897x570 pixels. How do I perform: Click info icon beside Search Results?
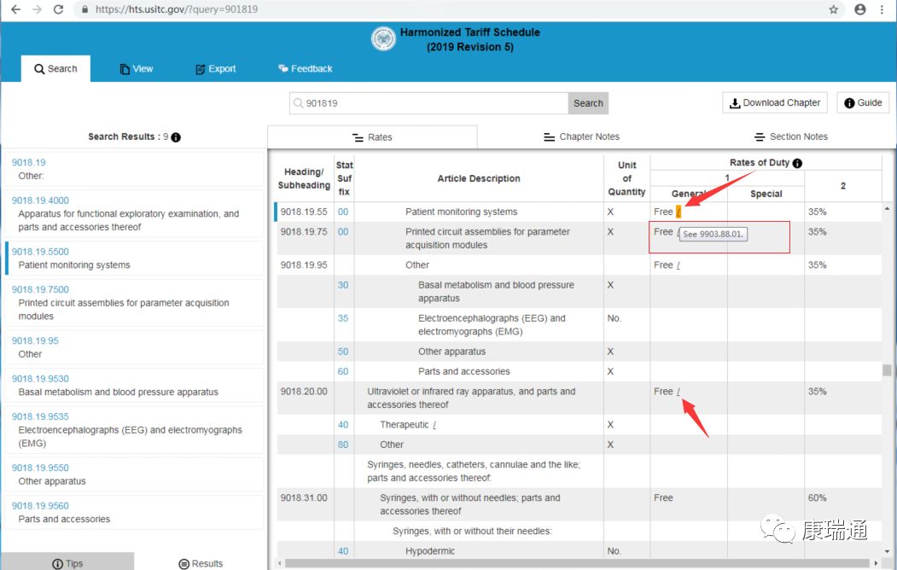coord(176,137)
